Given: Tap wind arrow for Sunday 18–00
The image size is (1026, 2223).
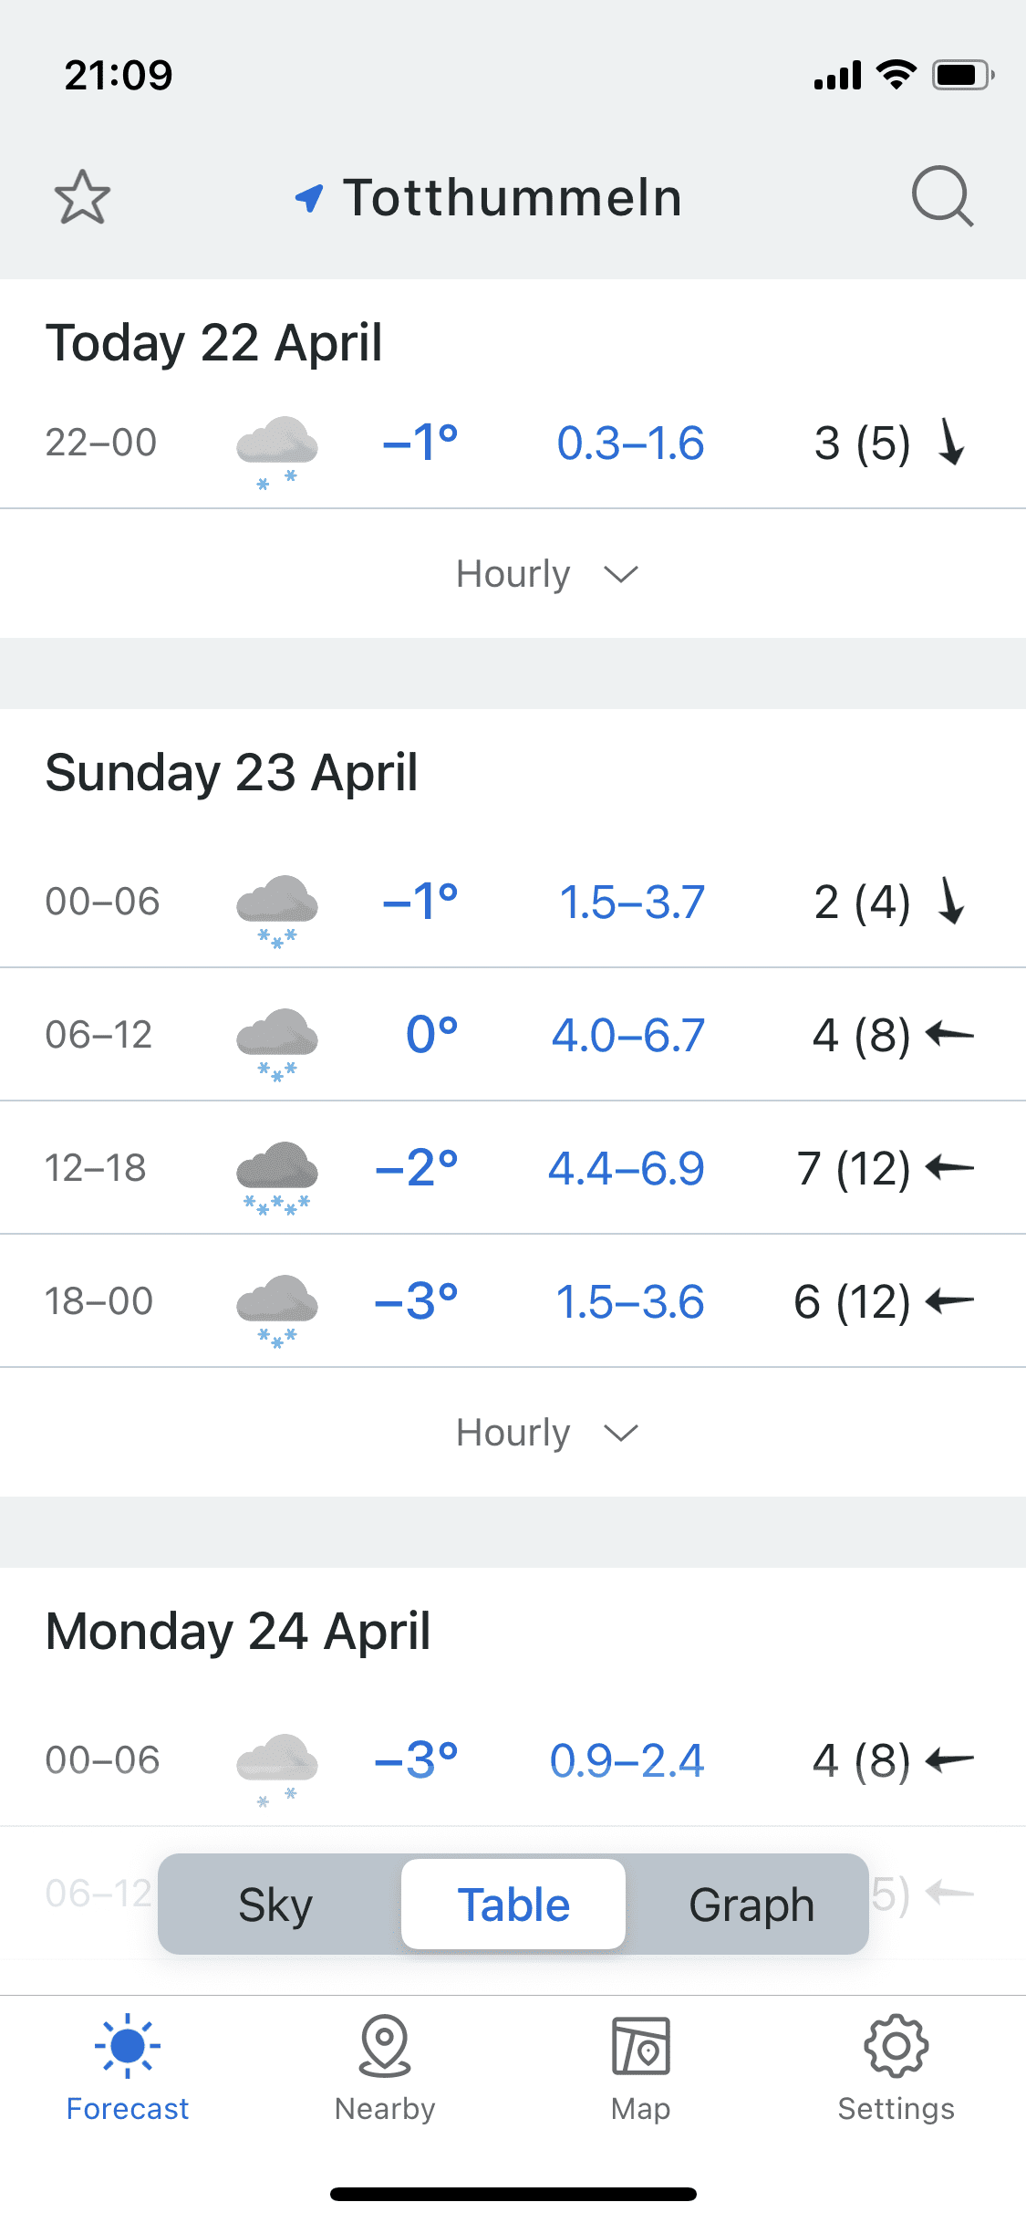Looking at the screenshot, I should pos(949,1300).
